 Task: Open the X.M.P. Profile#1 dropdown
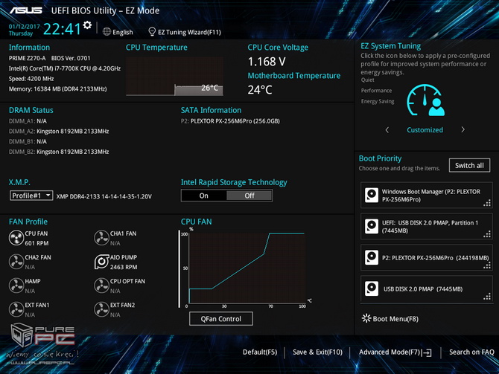tap(31, 196)
